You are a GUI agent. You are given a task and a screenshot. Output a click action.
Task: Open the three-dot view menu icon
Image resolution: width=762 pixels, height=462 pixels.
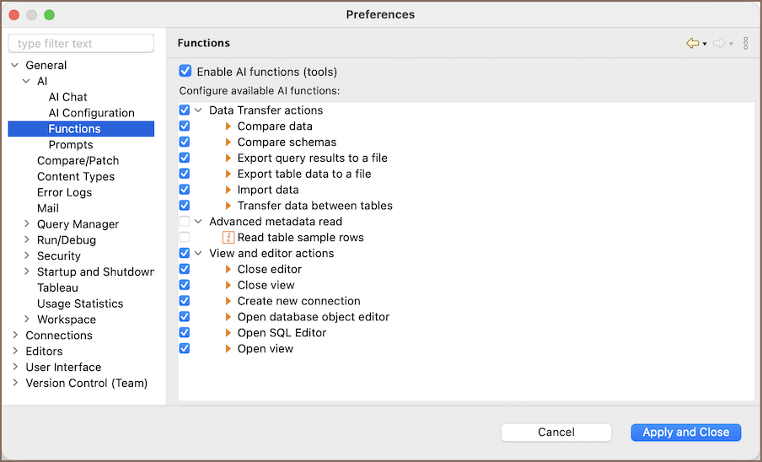(746, 43)
